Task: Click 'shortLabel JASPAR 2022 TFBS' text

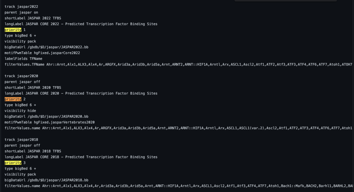Action: [x=33, y=18]
